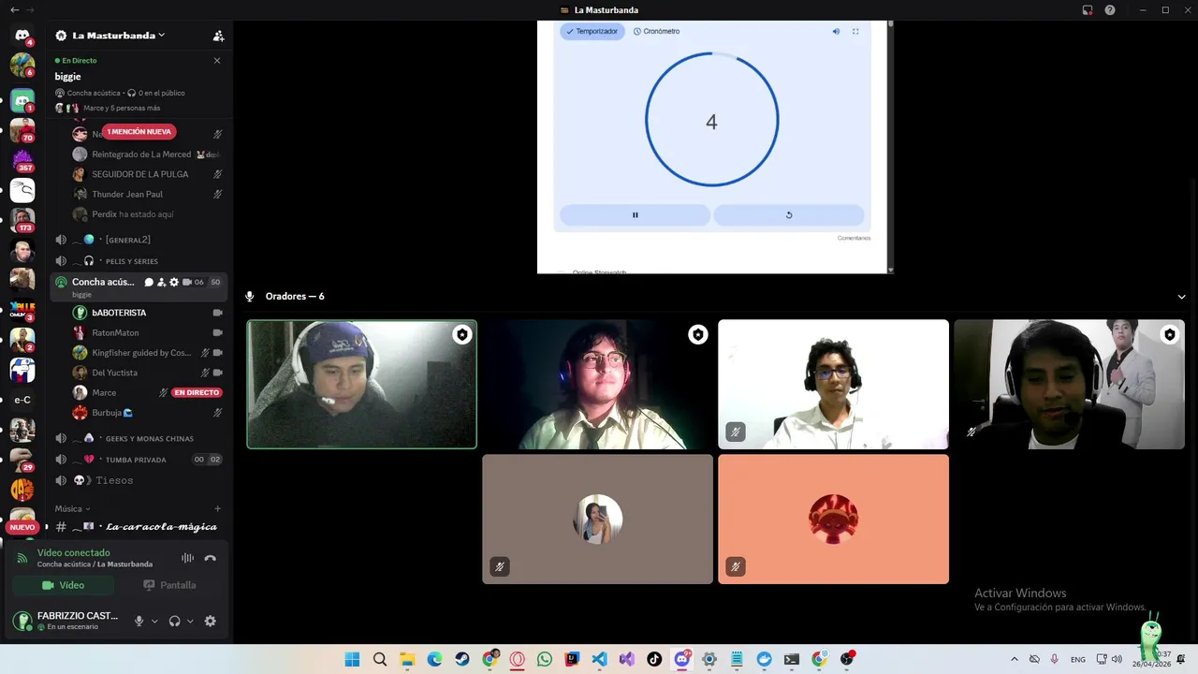Switch to Temporizador tab
Screen dimensions: 1198x674
592,31
